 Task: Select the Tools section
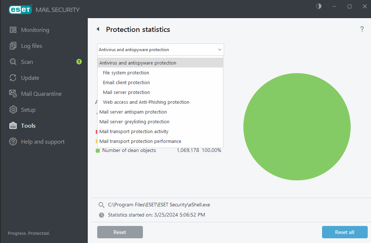click(x=28, y=125)
